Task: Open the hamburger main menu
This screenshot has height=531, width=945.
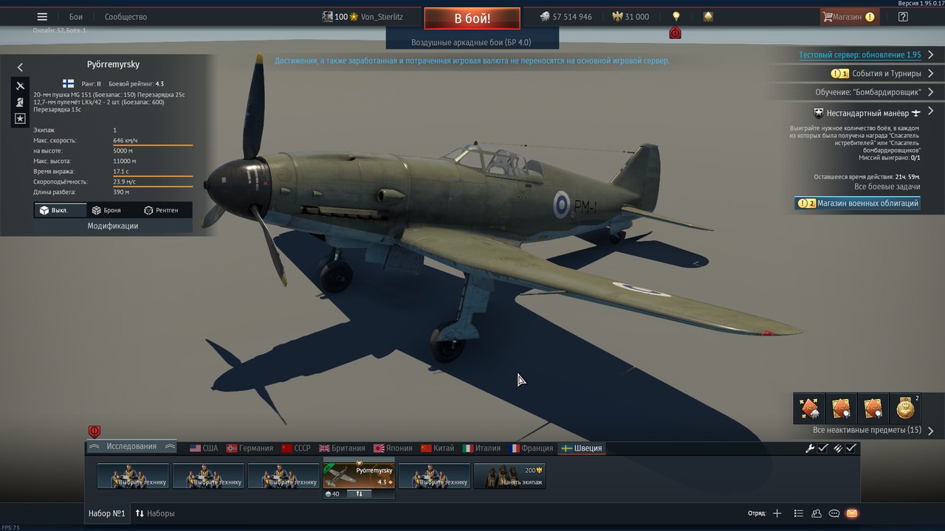Action: click(x=42, y=17)
